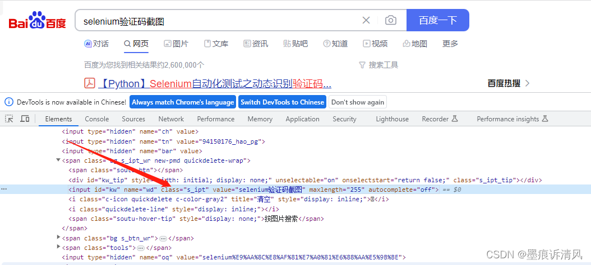Viewport: 591px width, 265px height.
Task: Open the Python Selenium search result link
Action: tap(214, 83)
